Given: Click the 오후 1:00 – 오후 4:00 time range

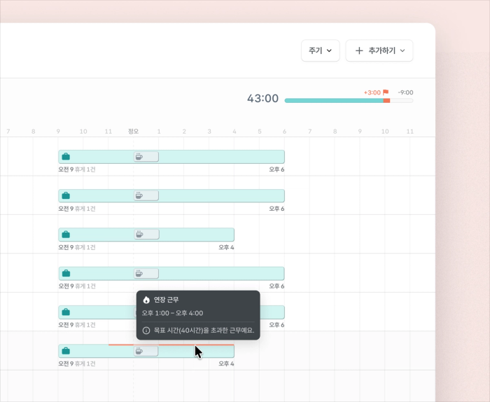Looking at the screenshot, I should click(172, 313).
